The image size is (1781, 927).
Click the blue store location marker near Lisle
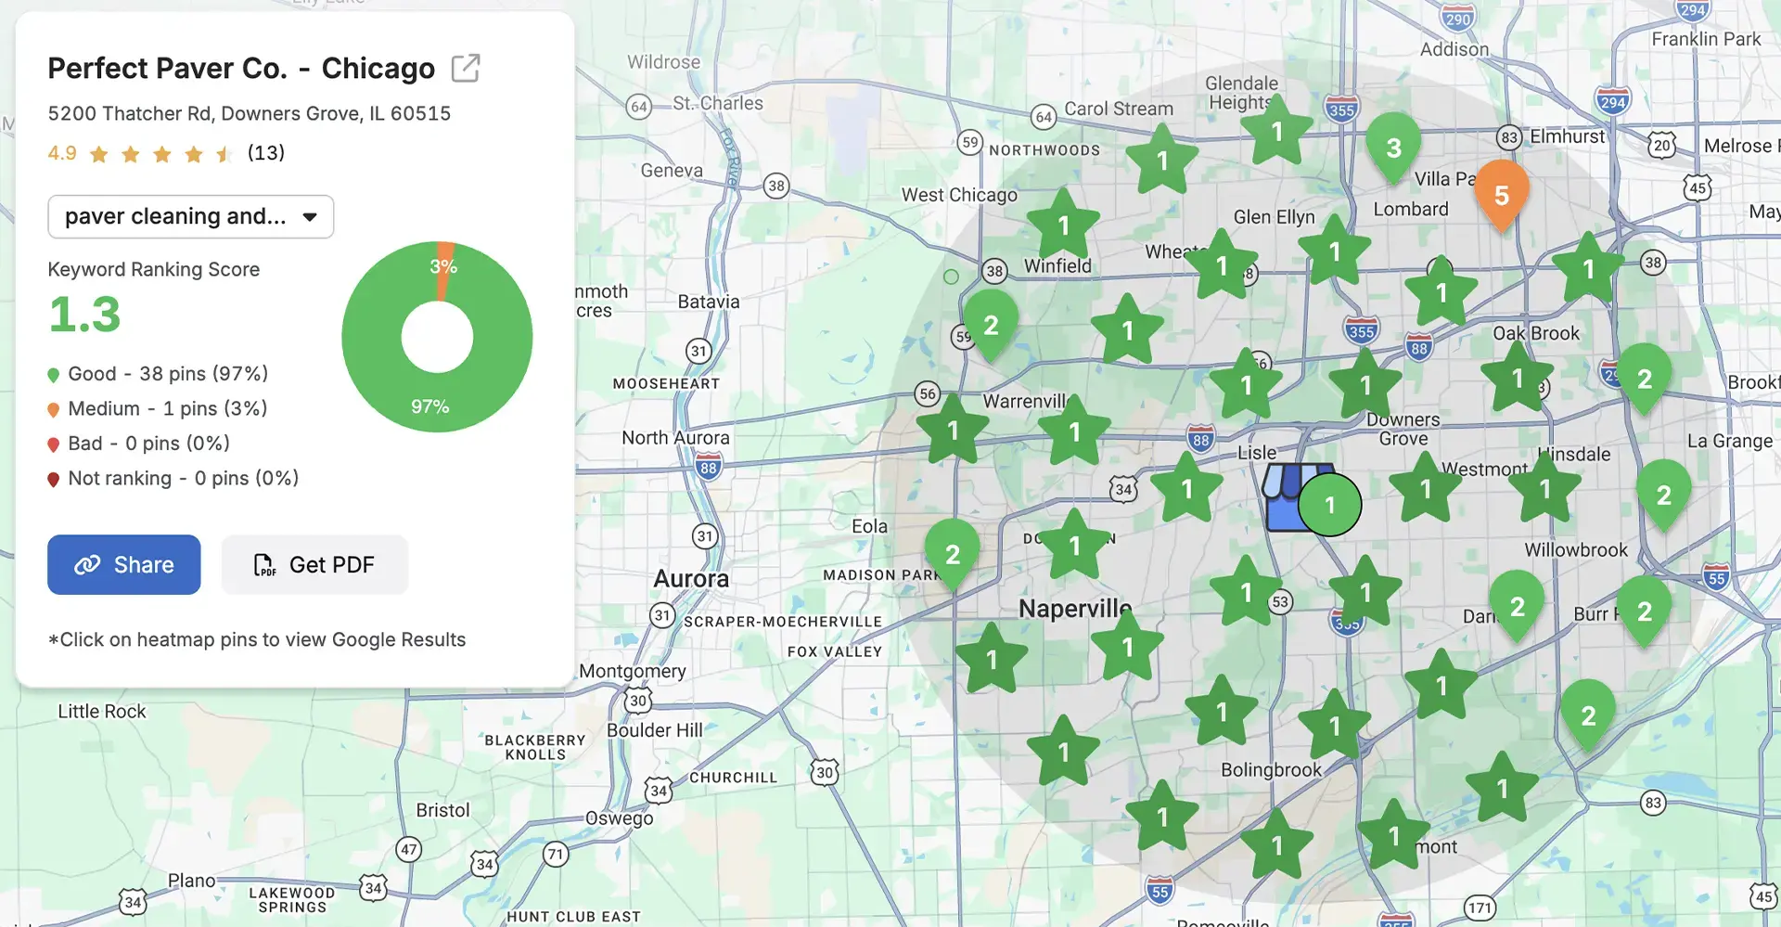[1285, 497]
